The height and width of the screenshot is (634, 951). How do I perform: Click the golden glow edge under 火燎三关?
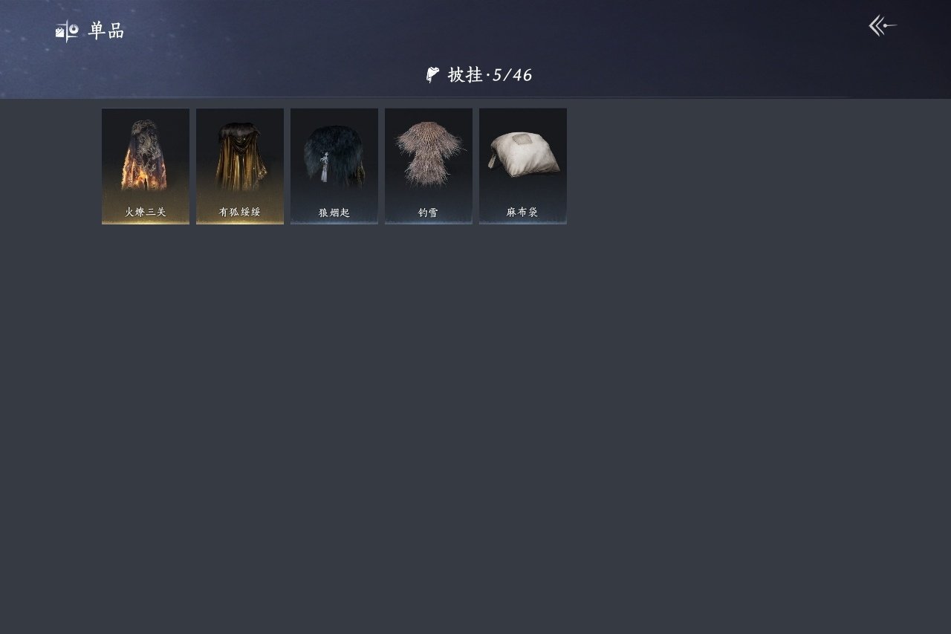pos(146,221)
